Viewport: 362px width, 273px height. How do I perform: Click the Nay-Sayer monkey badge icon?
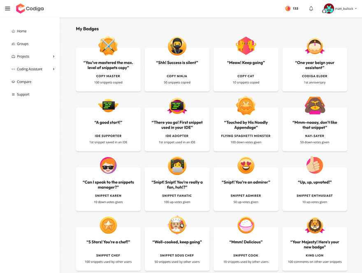(315, 106)
